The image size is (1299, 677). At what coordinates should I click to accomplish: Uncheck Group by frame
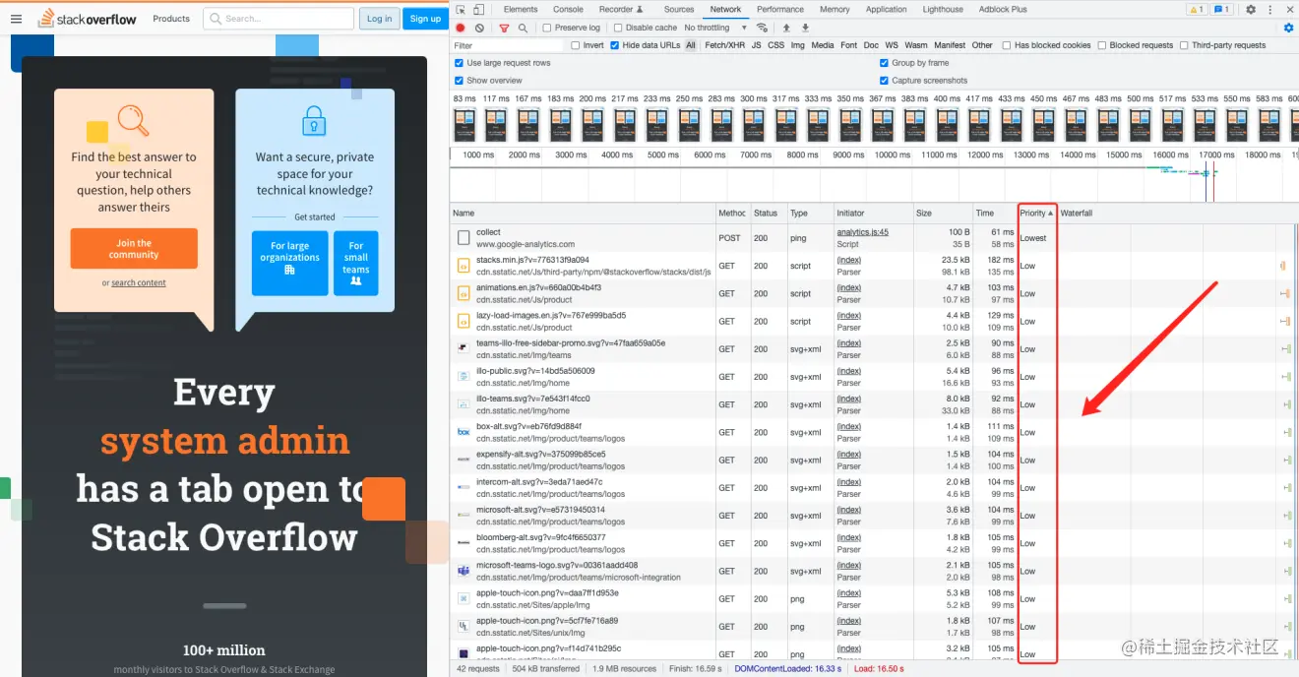click(884, 63)
